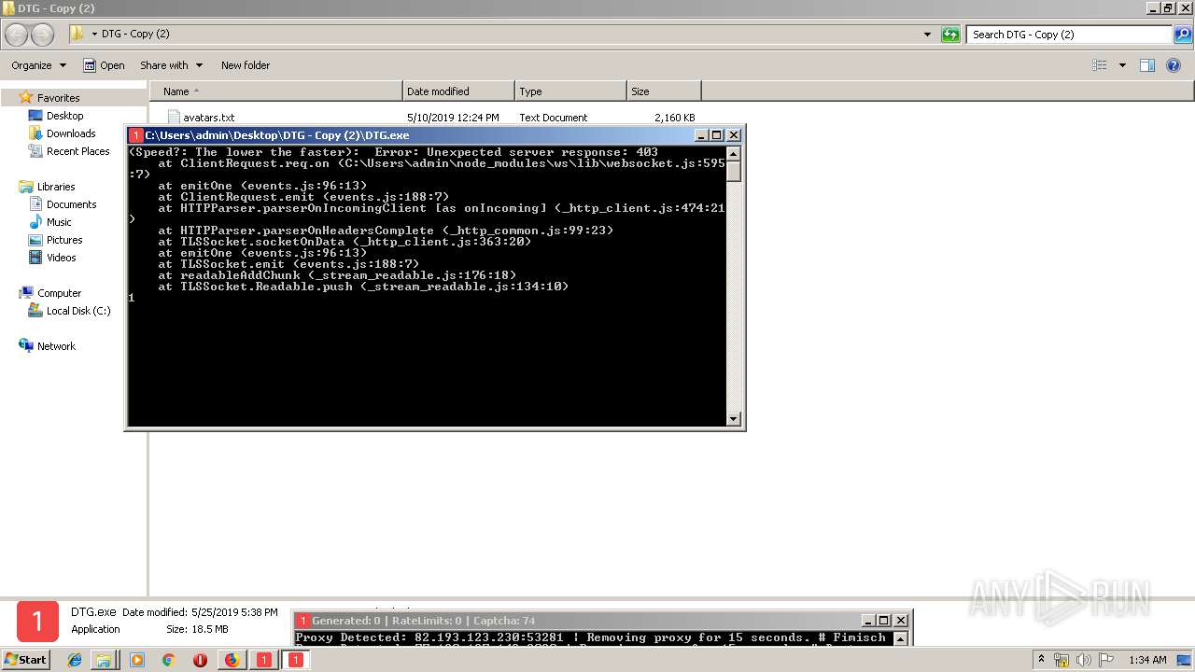Select Local Disk (C:) in navigation pane
The width and height of the screenshot is (1195, 672).
pos(77,311)
